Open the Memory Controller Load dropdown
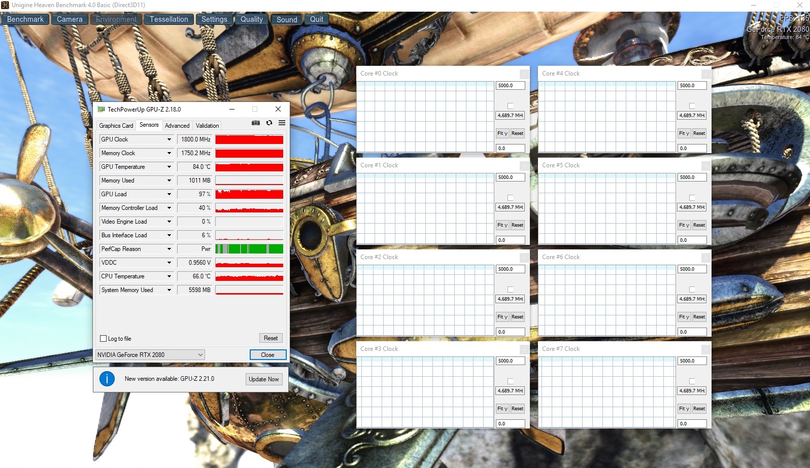 click(169, 208)
